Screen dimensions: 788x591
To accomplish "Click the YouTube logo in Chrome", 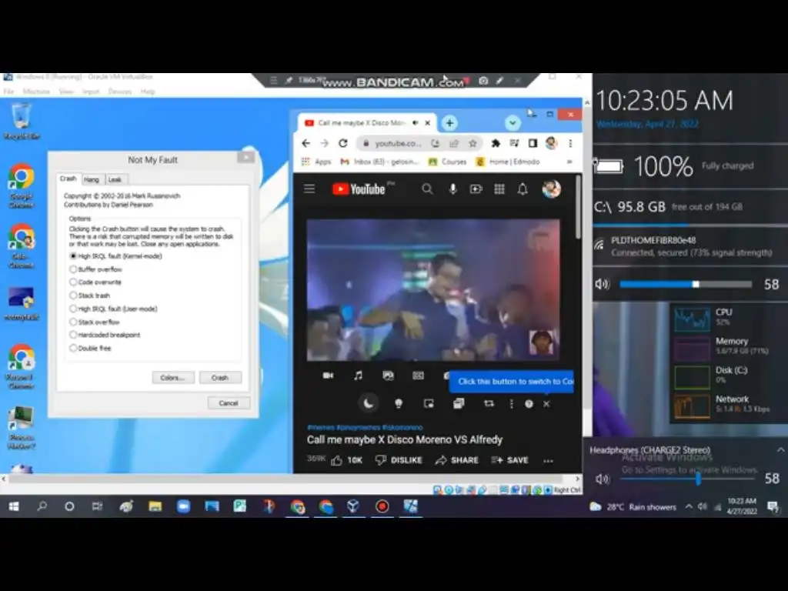I will [359, 189].
